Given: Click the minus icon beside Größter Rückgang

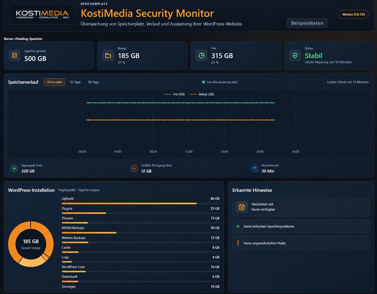Looking at the screenshot, I should pos(134,168).
